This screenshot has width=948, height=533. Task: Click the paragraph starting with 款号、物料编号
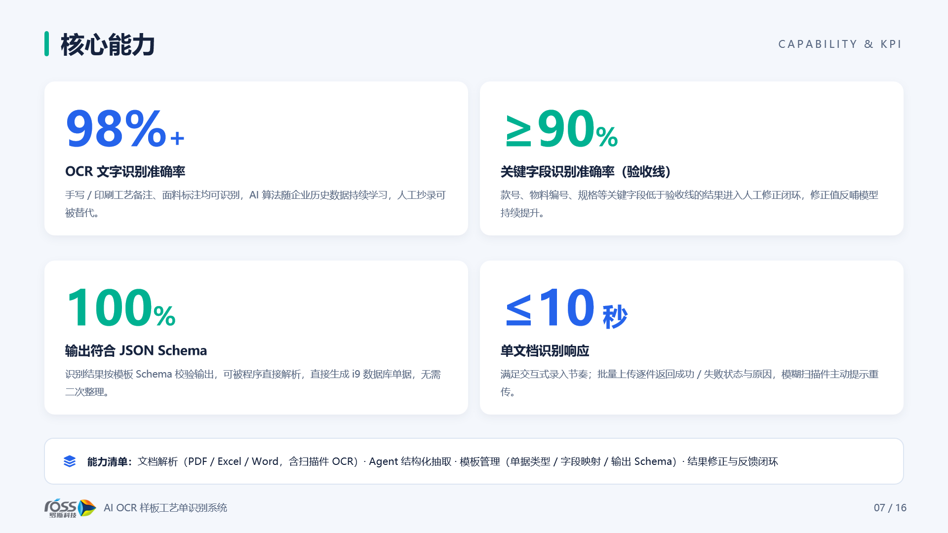(689, 204)
